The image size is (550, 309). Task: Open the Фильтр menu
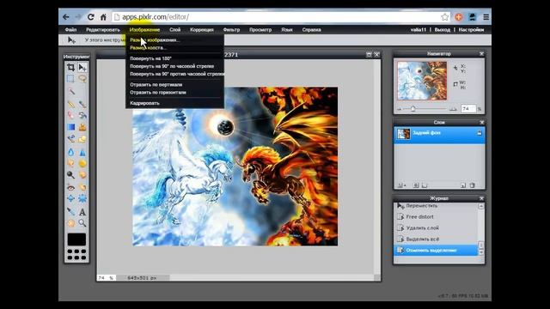click(231, 30)
